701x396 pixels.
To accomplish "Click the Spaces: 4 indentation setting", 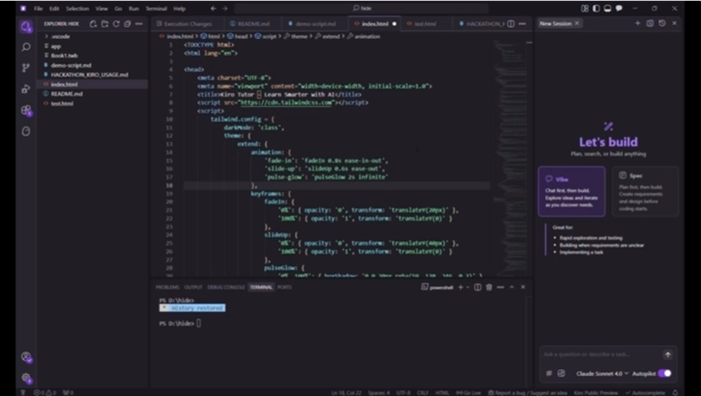I will tap(378, 393).
